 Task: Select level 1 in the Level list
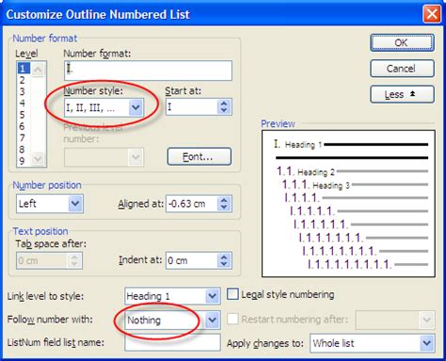24,68
